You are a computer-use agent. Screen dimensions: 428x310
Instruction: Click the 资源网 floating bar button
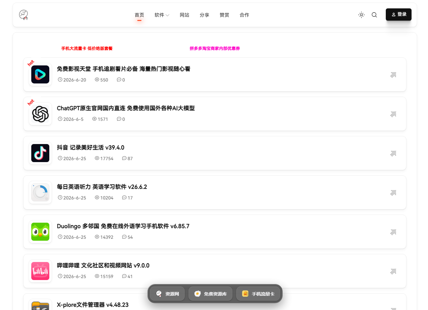167,294
